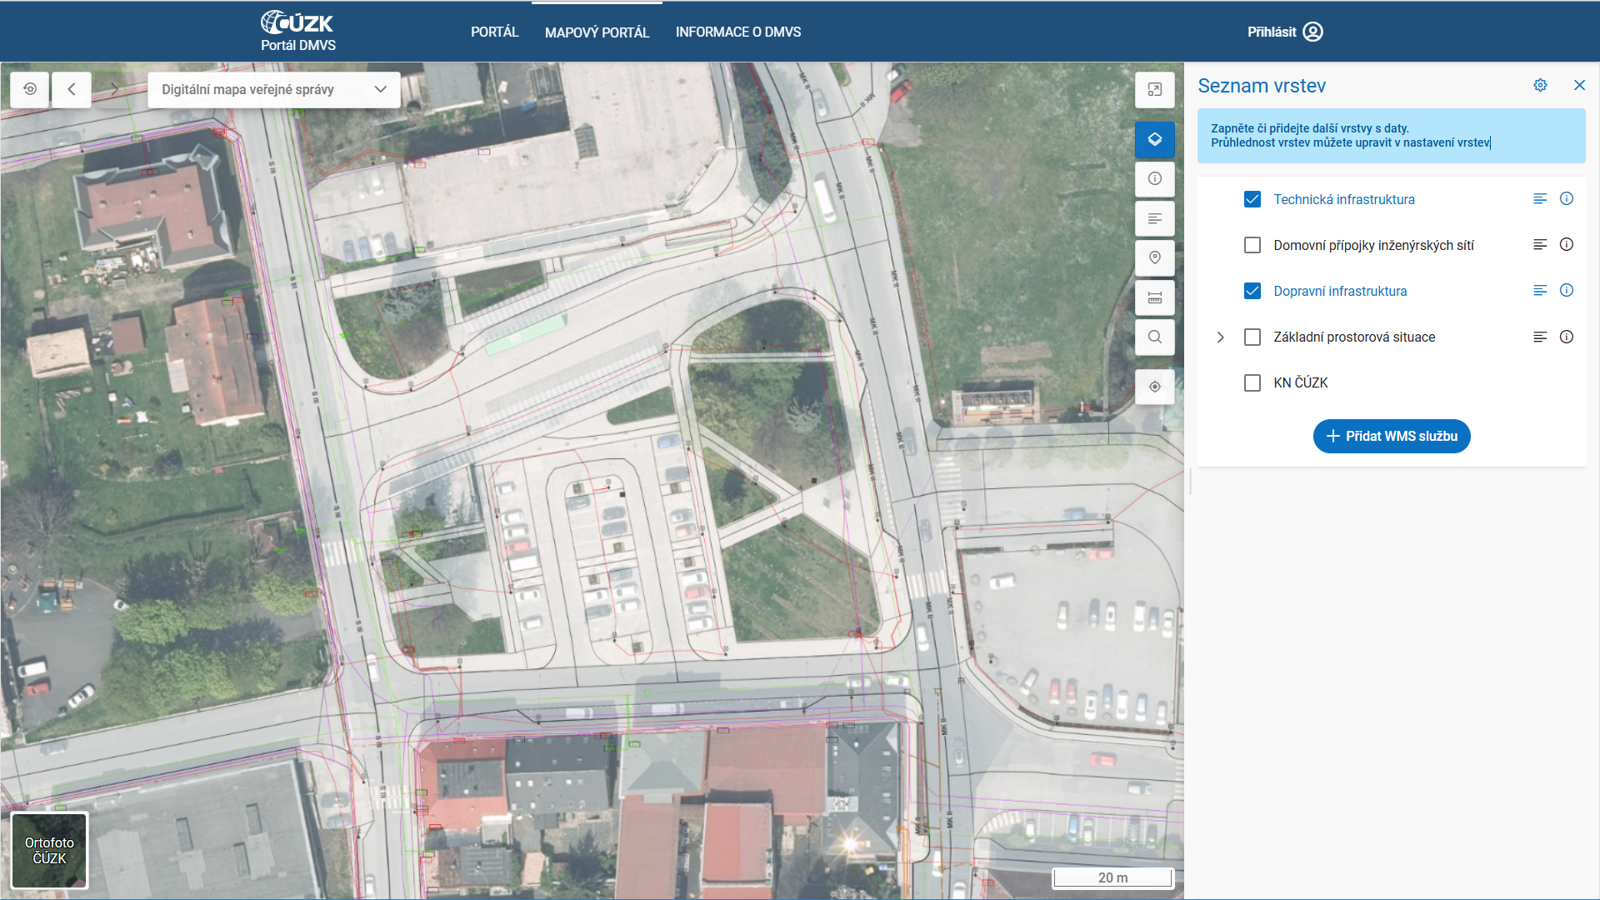Screen dimensions: 1600x900
Task: Show info for Technická infrastruktura layer
Action: pos(1566,198)
